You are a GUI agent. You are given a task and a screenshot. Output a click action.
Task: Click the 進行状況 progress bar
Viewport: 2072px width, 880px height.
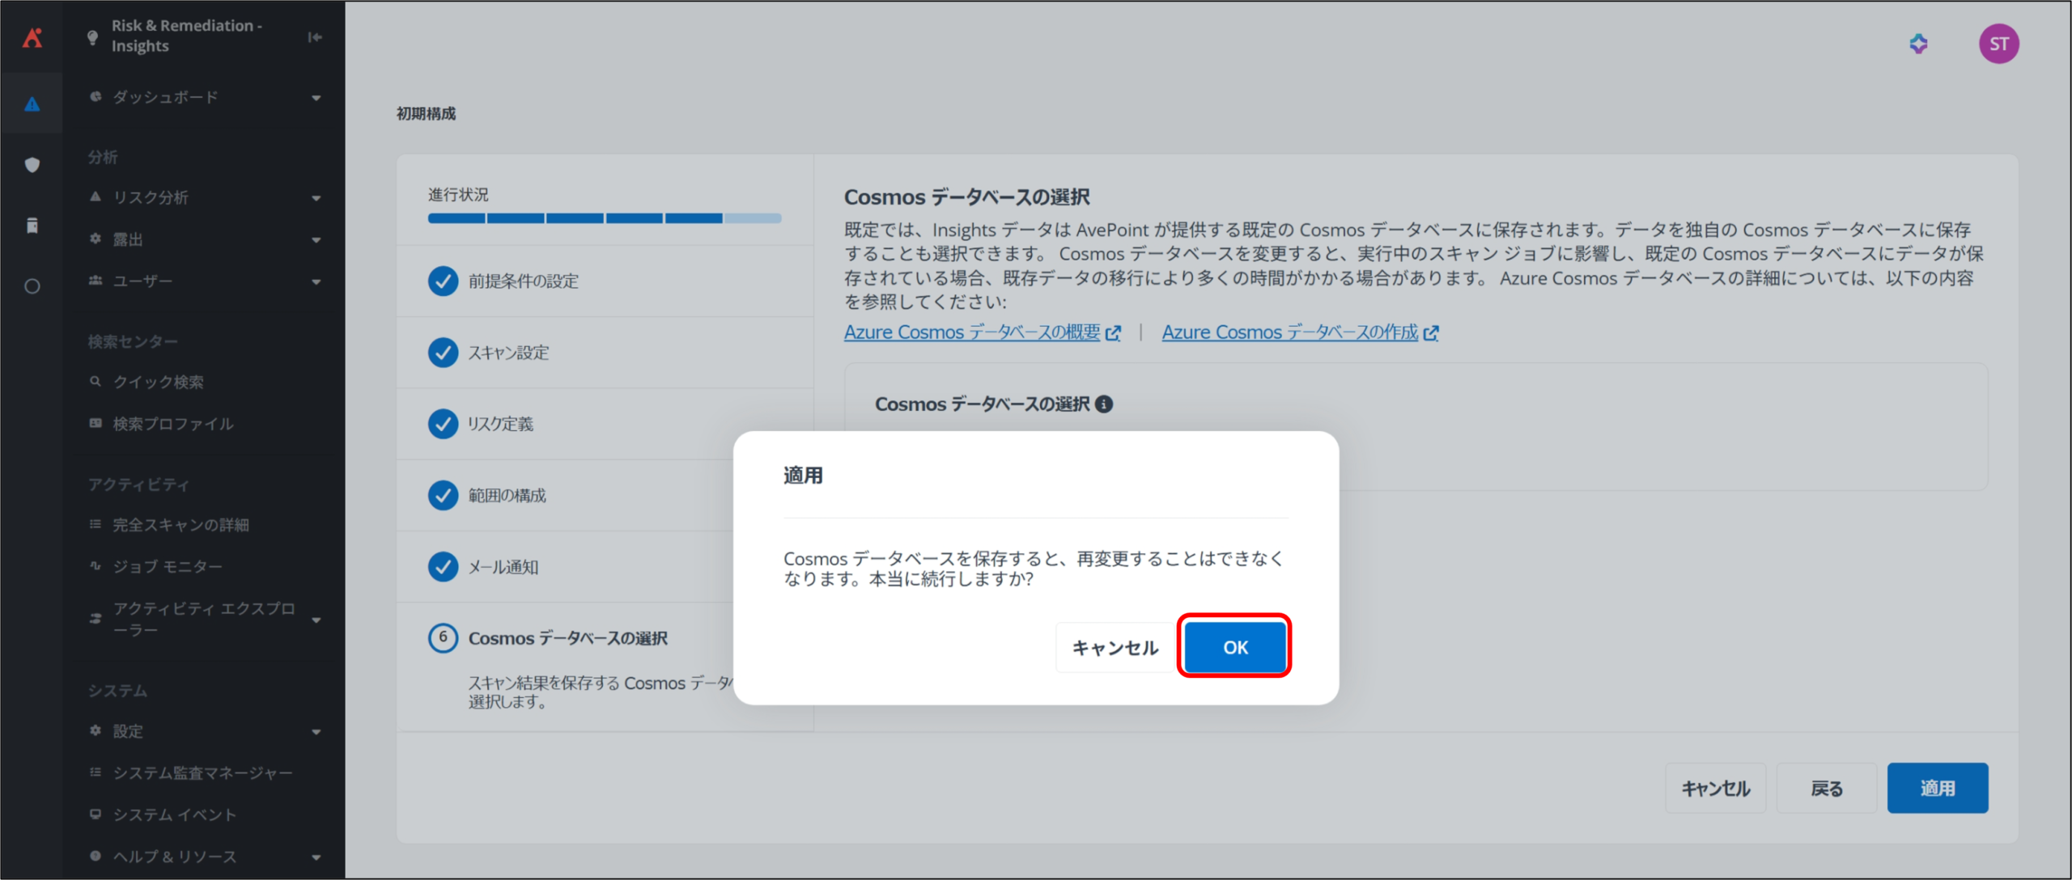pyautogui.click(x=604, y=218)
